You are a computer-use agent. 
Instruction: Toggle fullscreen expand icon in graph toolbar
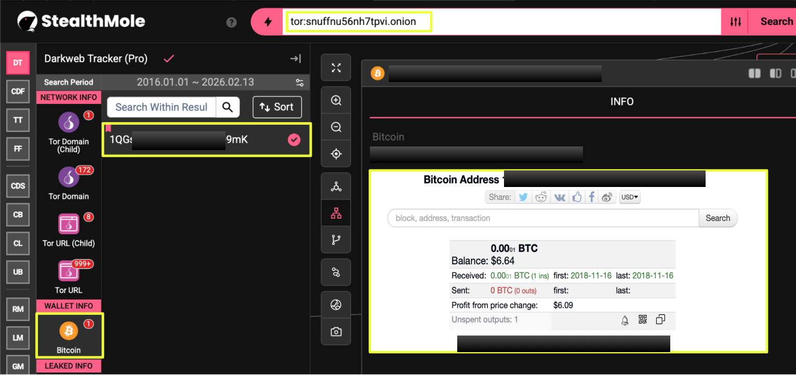coord(336,68)
